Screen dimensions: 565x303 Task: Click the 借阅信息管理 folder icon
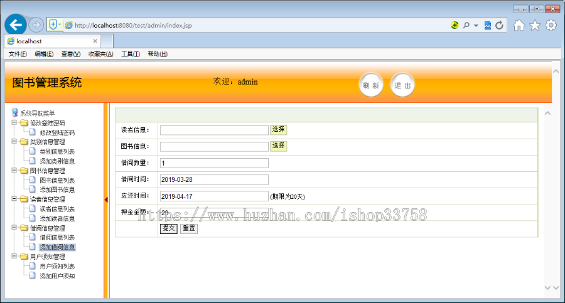tap(24, 228)
